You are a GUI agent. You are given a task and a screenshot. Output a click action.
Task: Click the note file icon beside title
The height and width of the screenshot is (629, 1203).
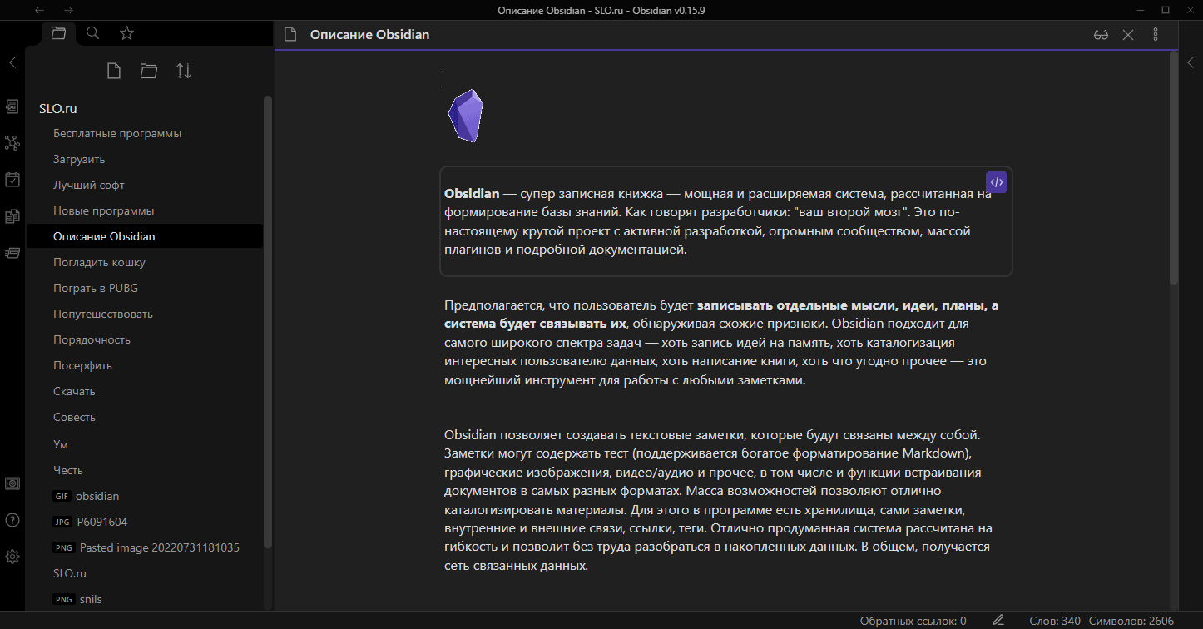pos(290,35)
